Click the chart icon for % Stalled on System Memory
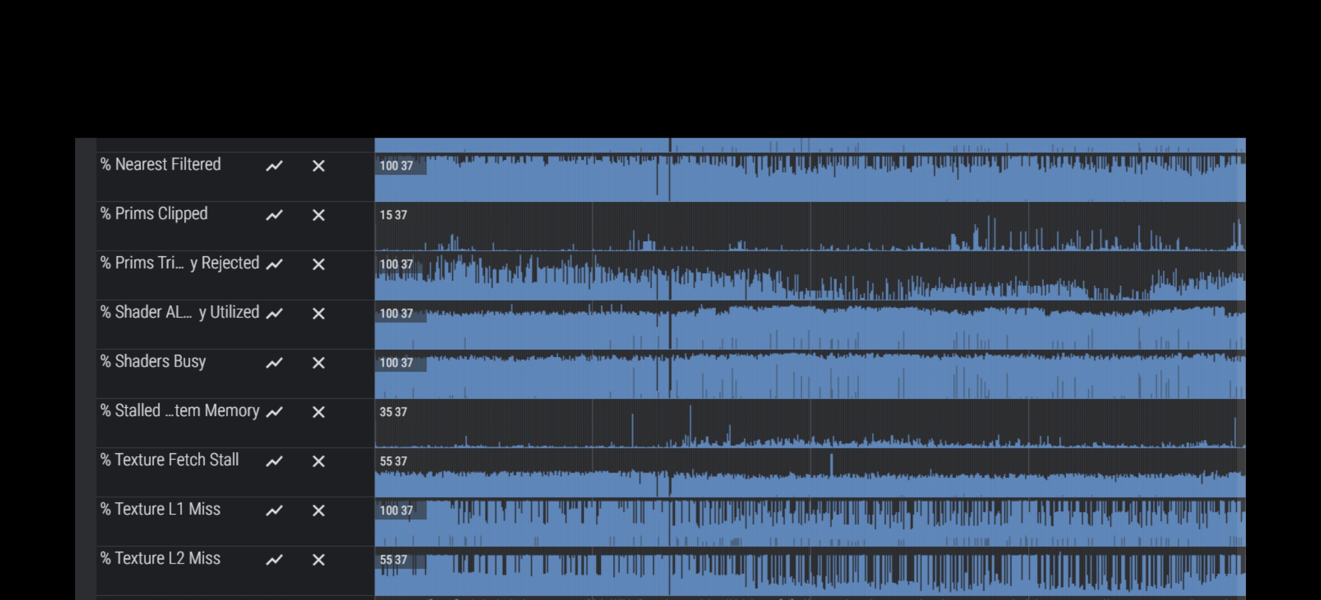 274,412
